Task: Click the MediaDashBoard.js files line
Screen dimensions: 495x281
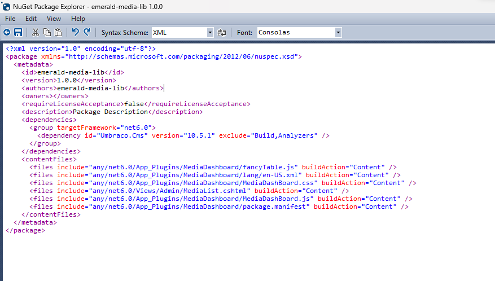Action: [221, 199]
